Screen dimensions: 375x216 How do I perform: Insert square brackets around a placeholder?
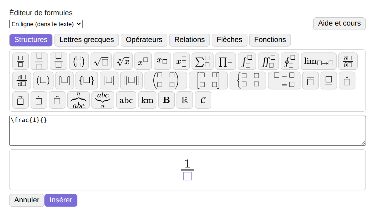65,81
